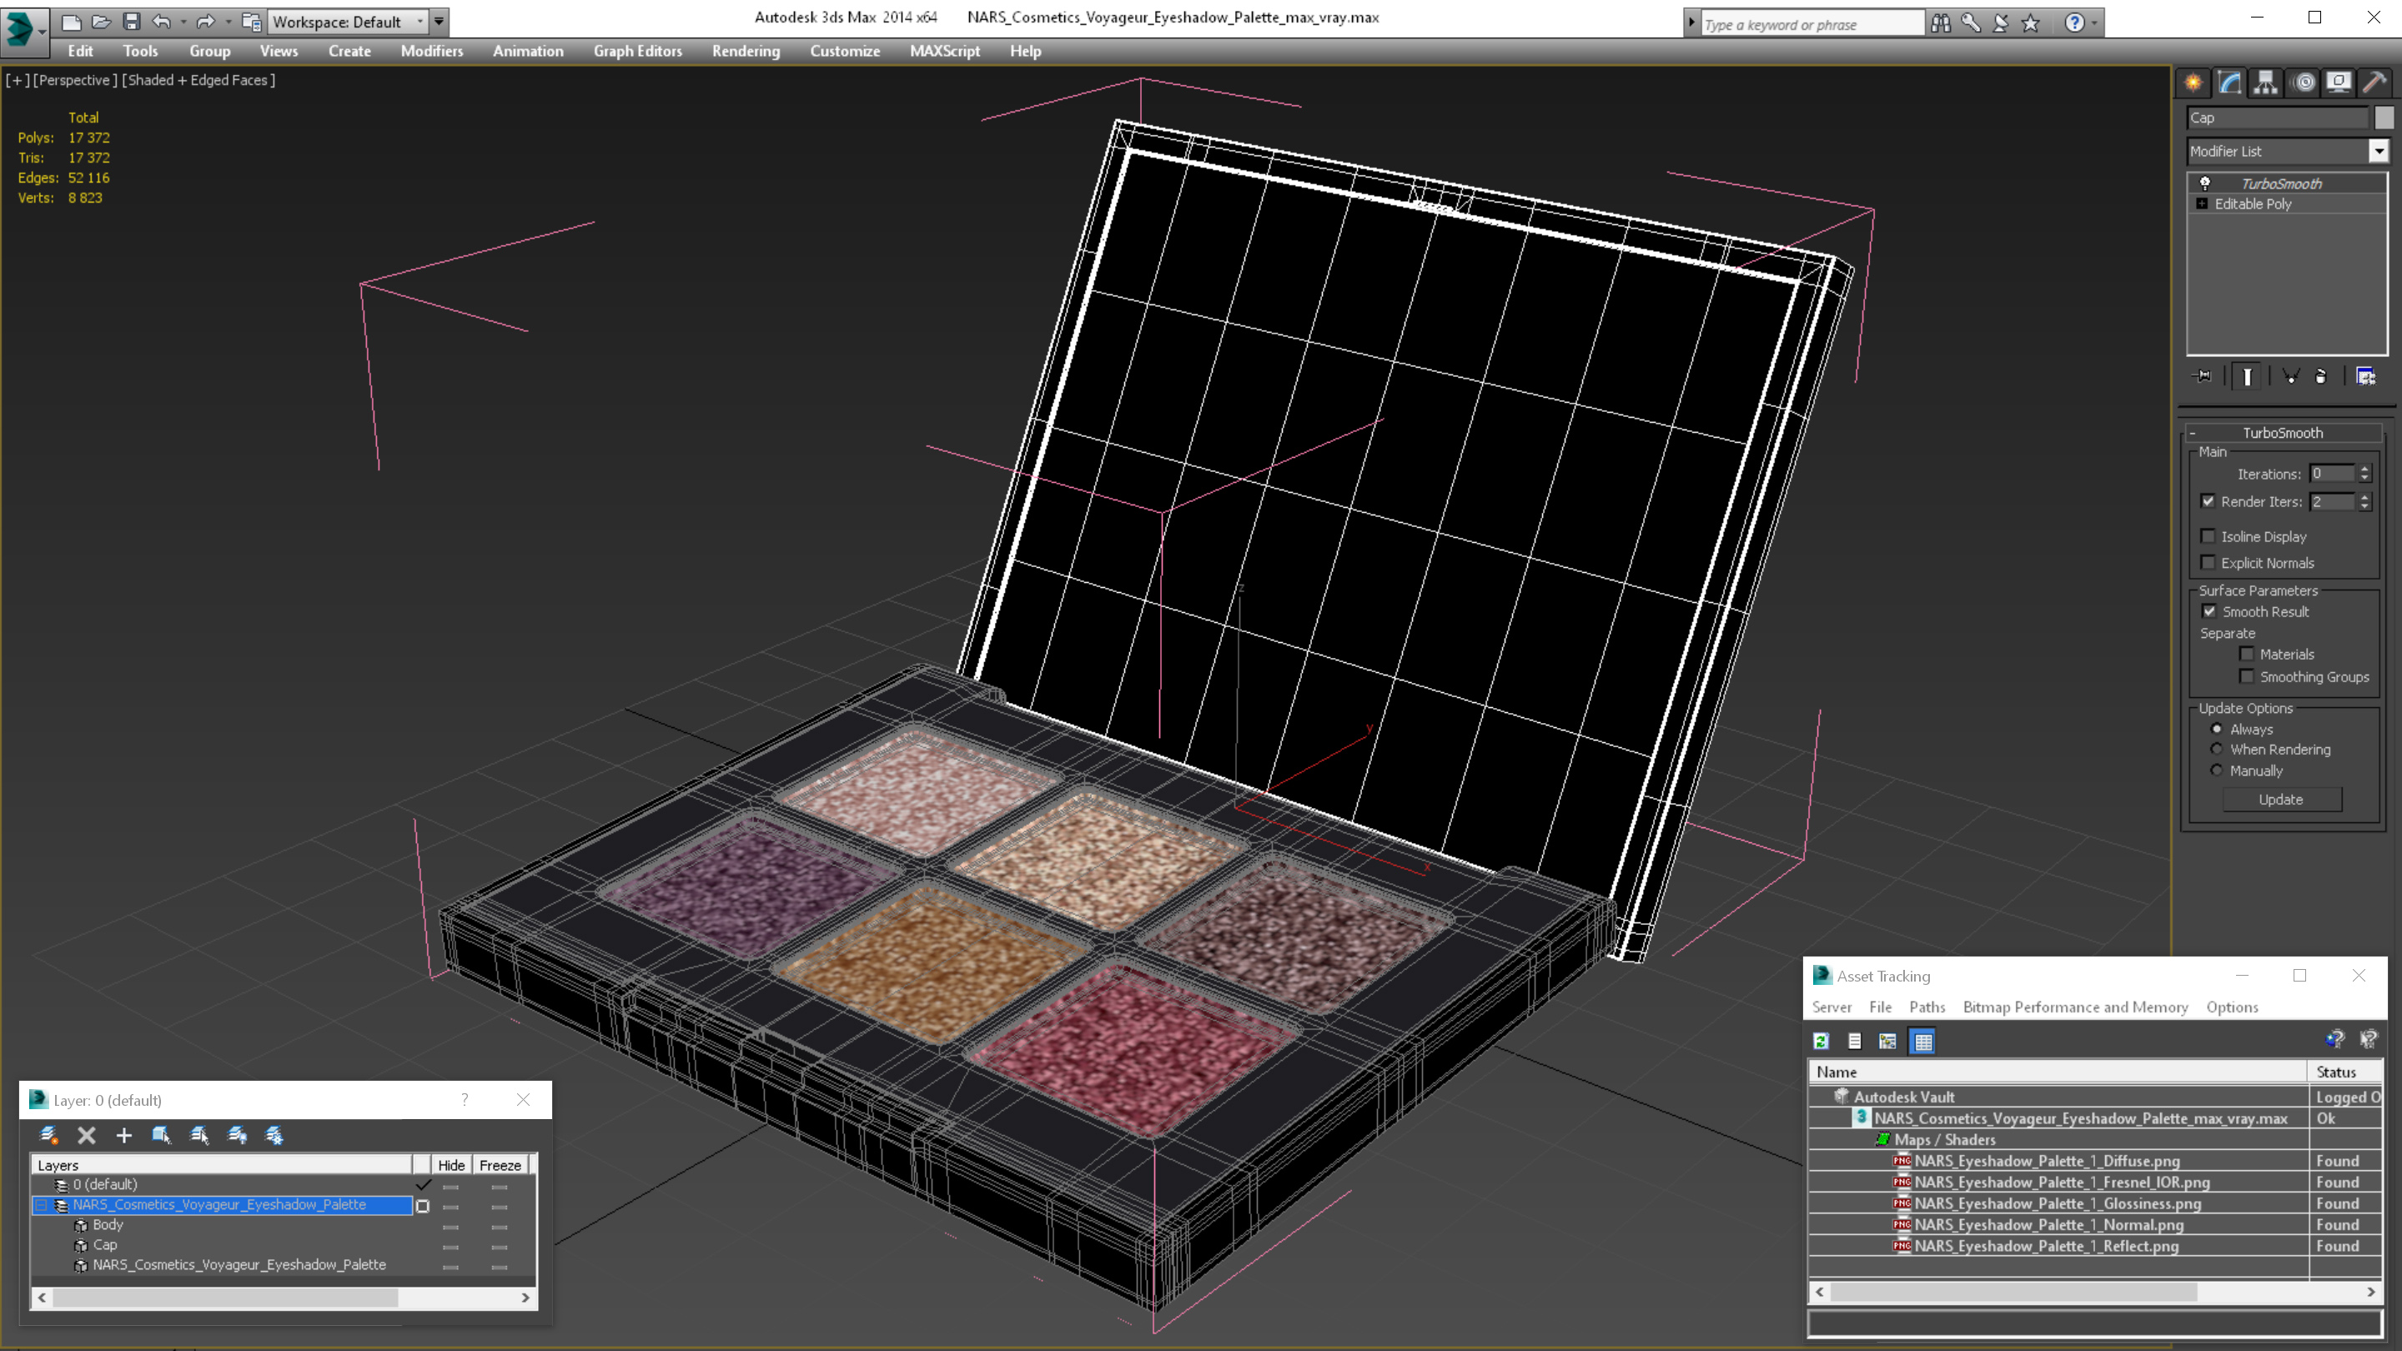Open search binoculars icon in title bar
Viewport: 2402px width, 1351px height.
tap(1941, 23)
